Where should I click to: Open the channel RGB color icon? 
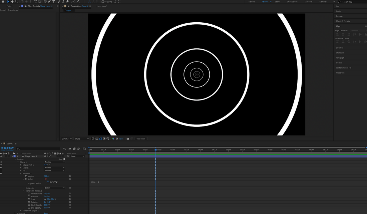click(x=113, y=139)
